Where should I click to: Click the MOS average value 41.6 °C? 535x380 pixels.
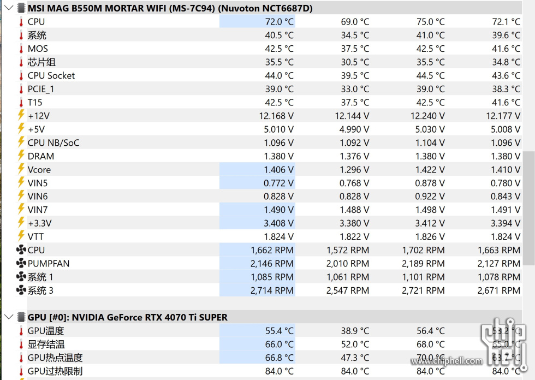coord(506,49)
